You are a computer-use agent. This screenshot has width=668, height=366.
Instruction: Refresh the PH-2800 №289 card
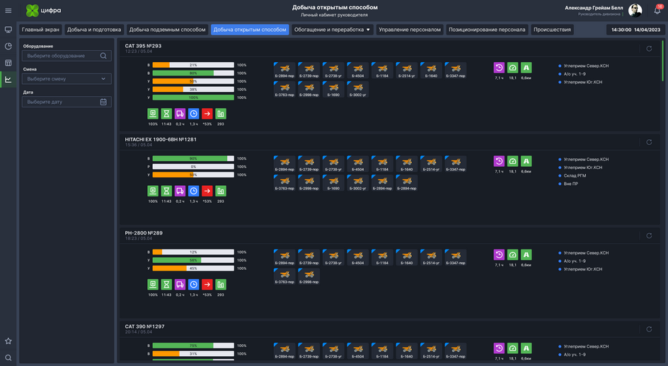coord(649,236)
